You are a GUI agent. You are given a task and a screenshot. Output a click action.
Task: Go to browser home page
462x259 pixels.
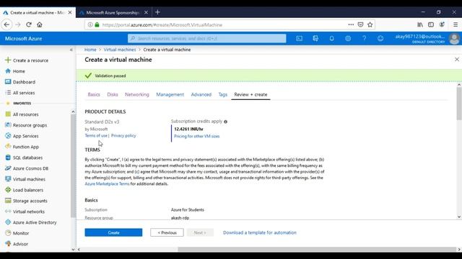[40, 24]
